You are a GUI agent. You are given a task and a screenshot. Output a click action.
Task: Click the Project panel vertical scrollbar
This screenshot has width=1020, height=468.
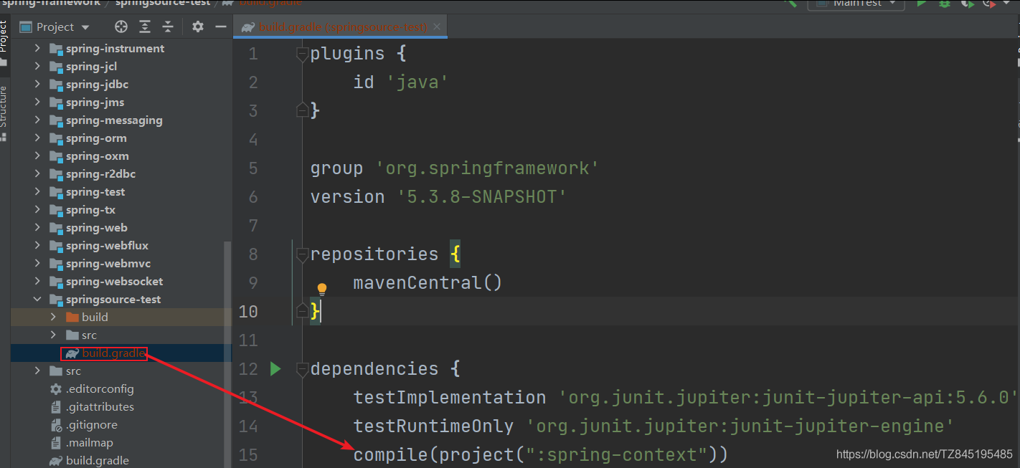pyautogui.click(x=228, y=351)
